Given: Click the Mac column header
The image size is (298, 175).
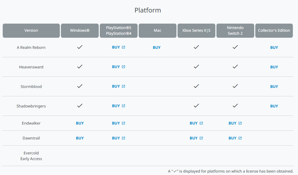Looking at the screenshot, I should [157, 31].
